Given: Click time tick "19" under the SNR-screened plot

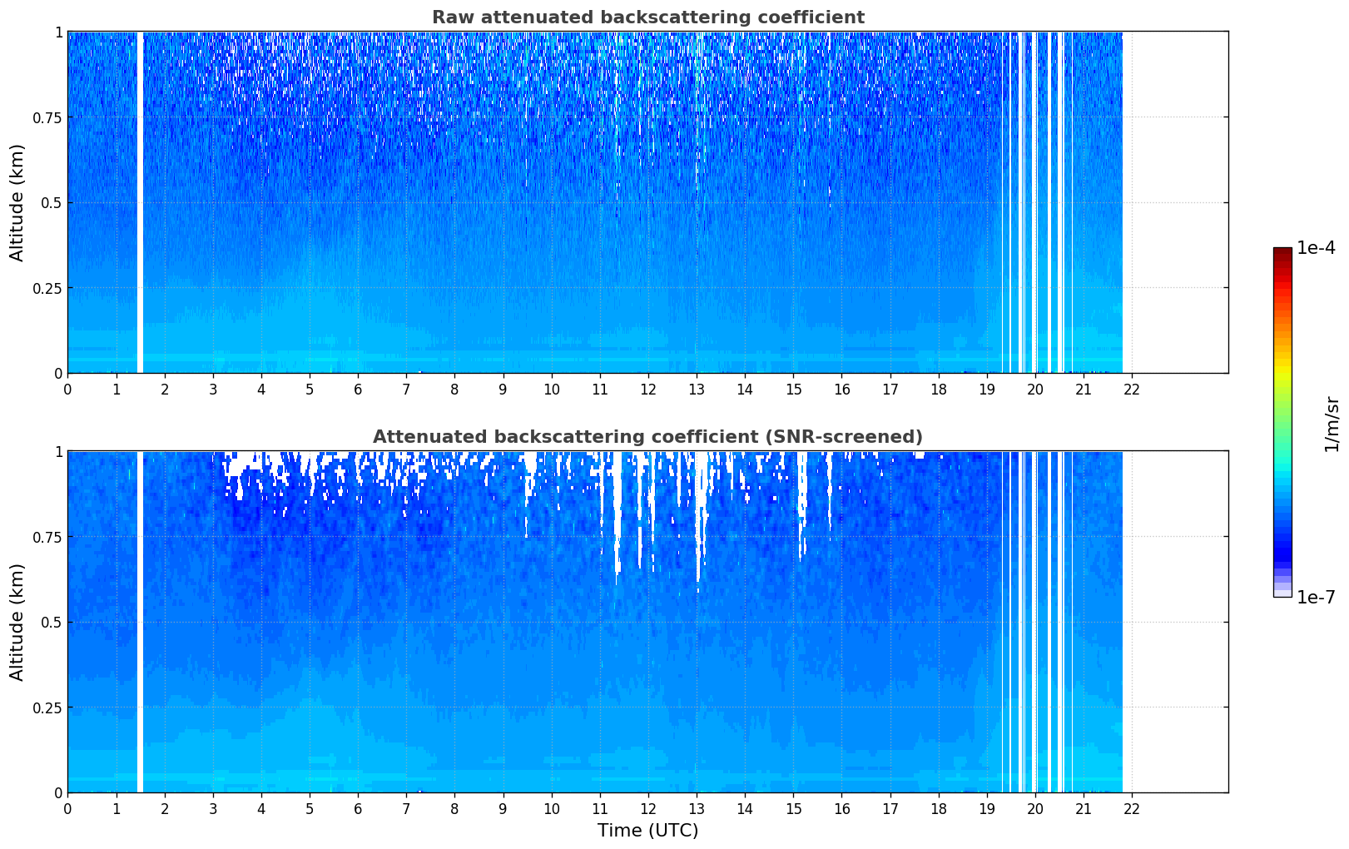Looking at the screenshot, I should click(x=987, y=808).
